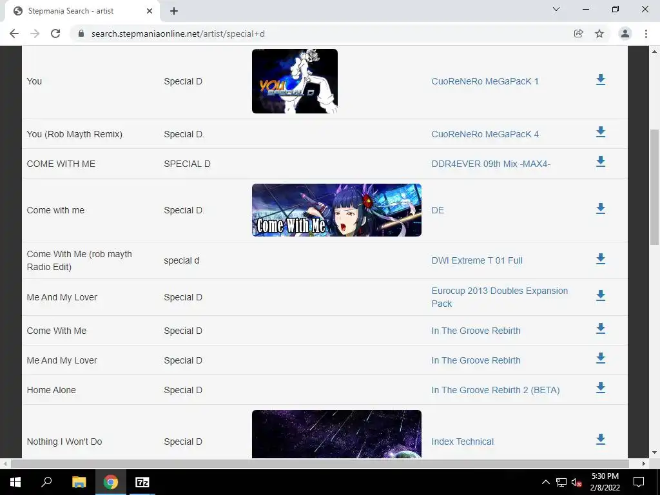Download the You song from CuoReNeRo MeGaPacK 1
This screenshot has width=660, height=495.
(601, 79)
